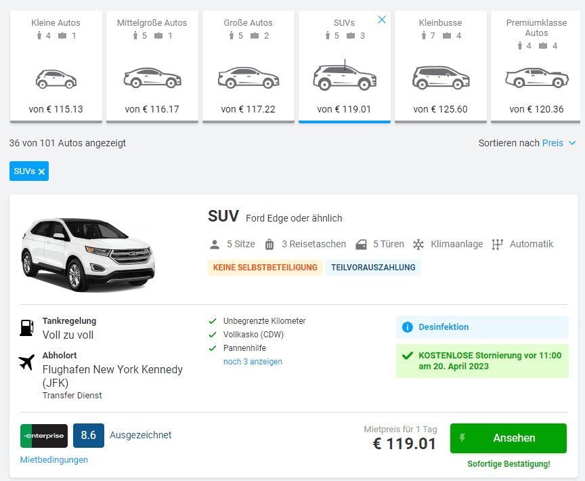Switch to the Kleinbusse category tab

point(440,66)
